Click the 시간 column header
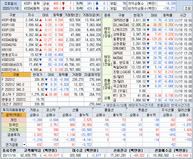This screenshot has width=193, height=159. coord(183,15)
